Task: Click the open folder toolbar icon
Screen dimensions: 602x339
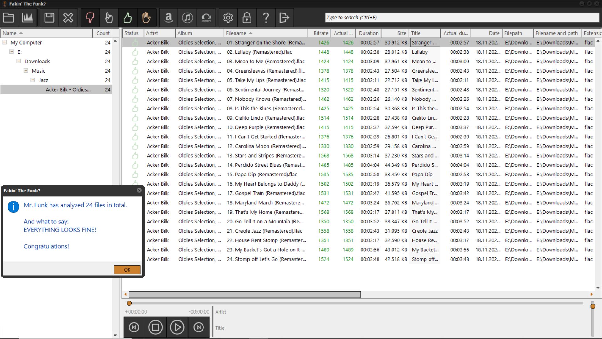Action: (x=8, y=18)
